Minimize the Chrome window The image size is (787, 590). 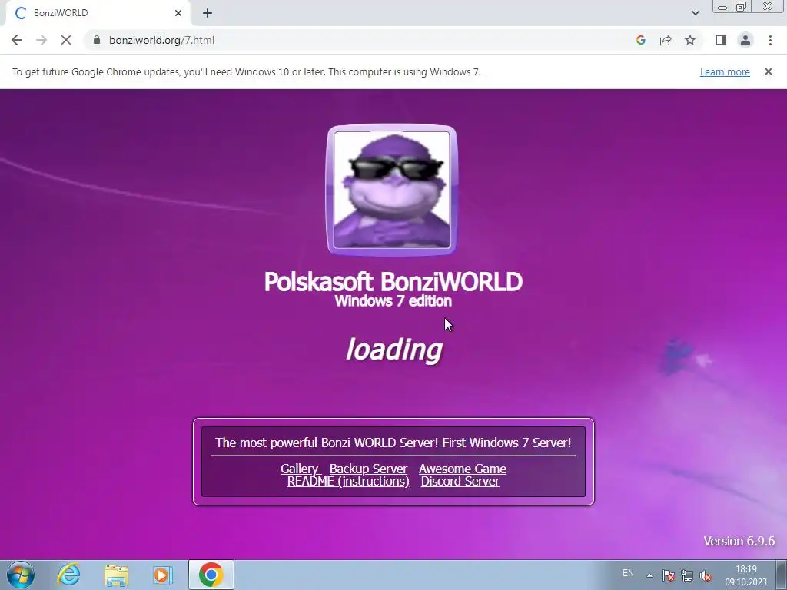(x=722, y=7)
